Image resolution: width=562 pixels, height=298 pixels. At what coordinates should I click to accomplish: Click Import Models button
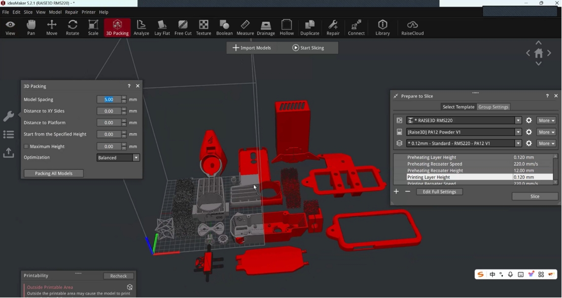tap(252, 48)
